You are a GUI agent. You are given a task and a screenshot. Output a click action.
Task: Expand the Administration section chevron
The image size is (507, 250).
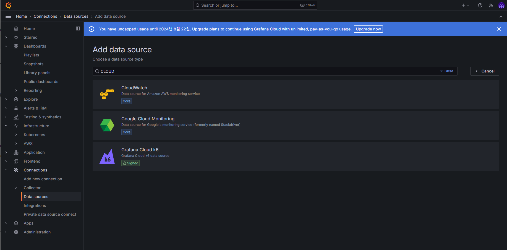(x=6, y=232)
